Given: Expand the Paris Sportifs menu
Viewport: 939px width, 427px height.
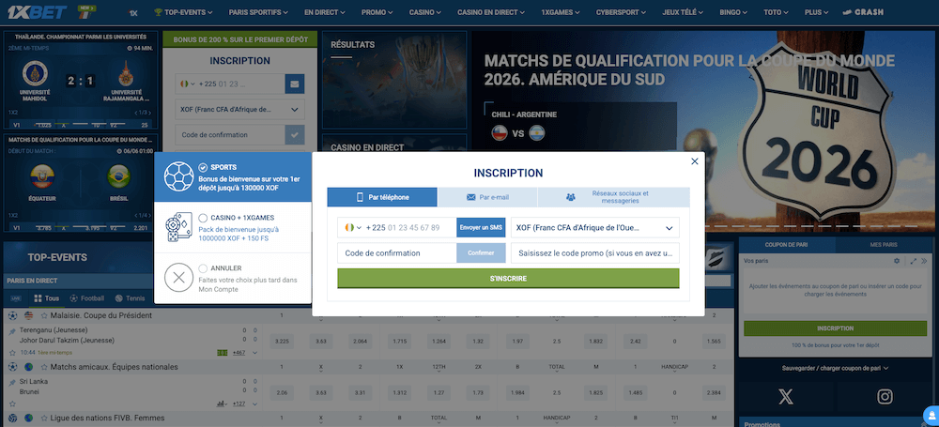Looking at the screenshot, I should tap(258, 12).
